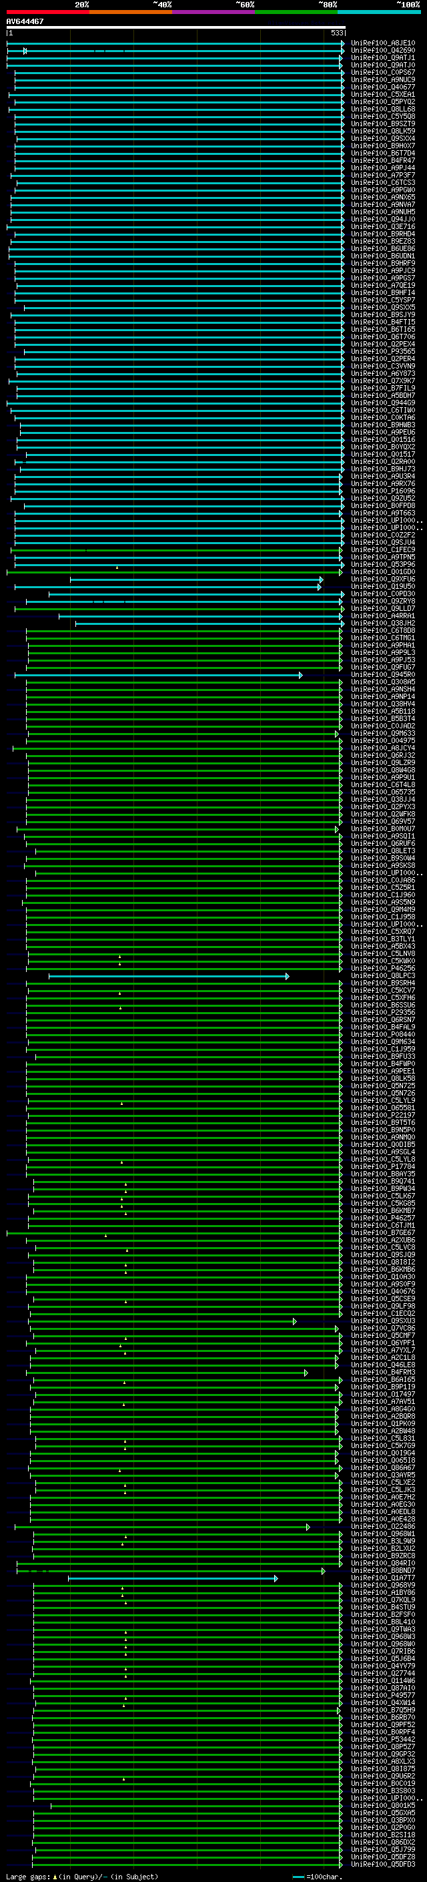The width and height of the screenshot is (427, 1882).
Task: Select the UniRef100_B3S803 label
Action: [383, 1791]
